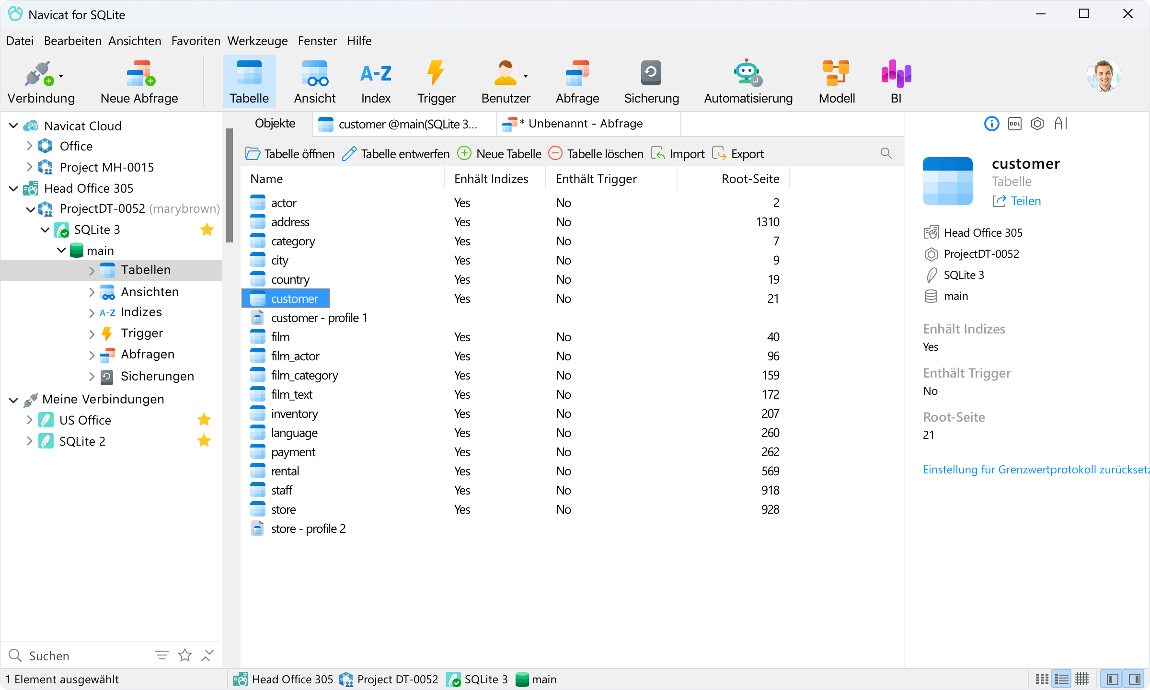Expand the Ansichten tree node

pos(92,292)
